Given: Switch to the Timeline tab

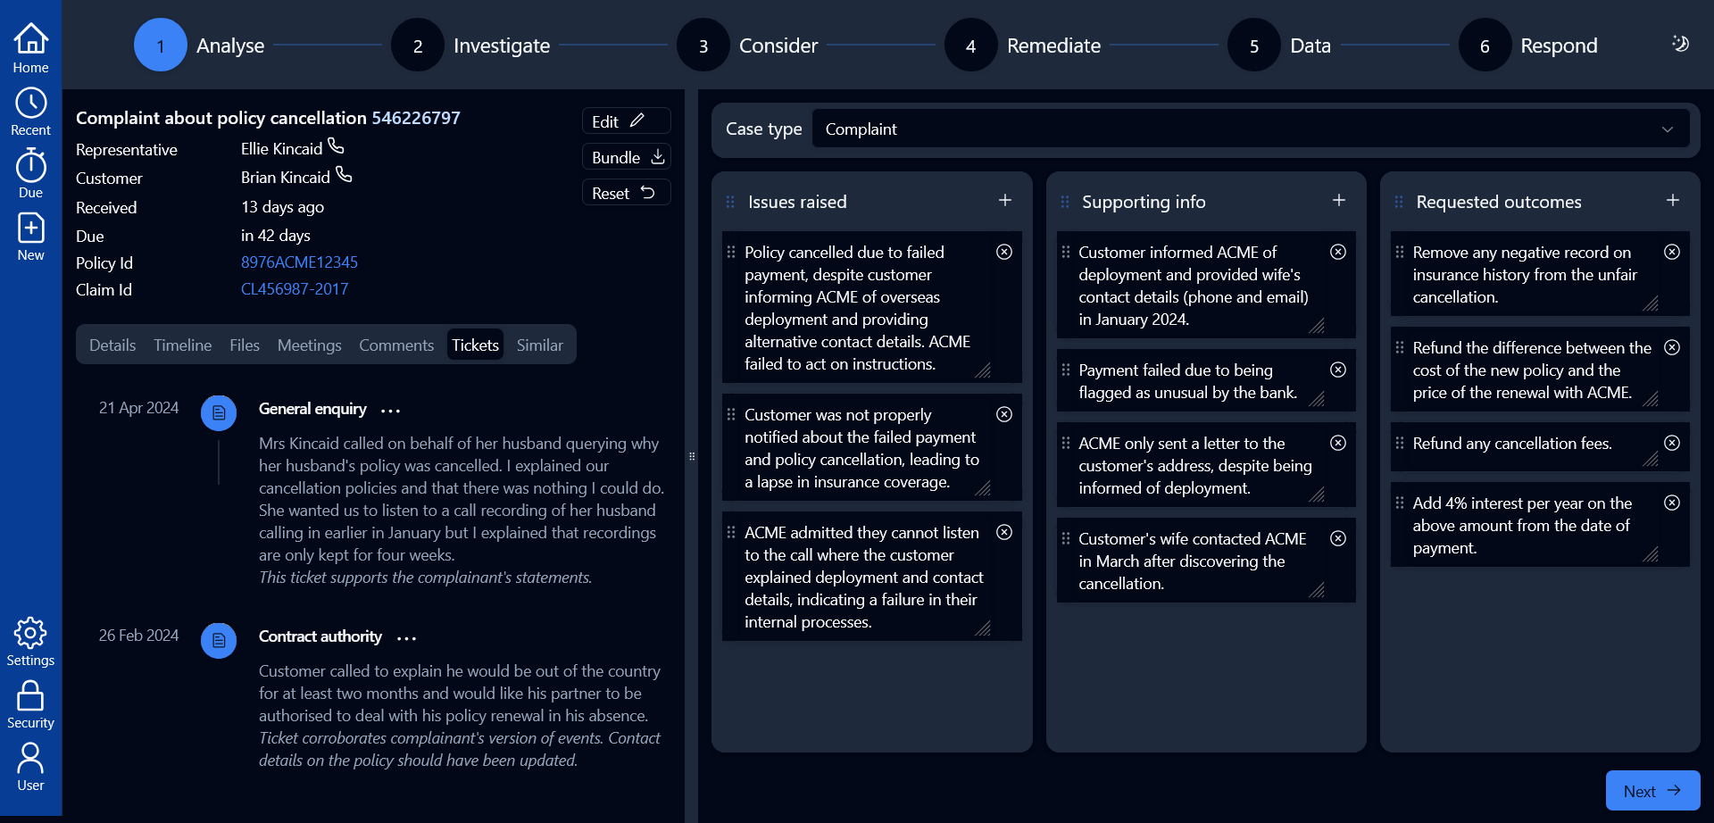Looking at the screenshot, I should click(x=182, y=345).
